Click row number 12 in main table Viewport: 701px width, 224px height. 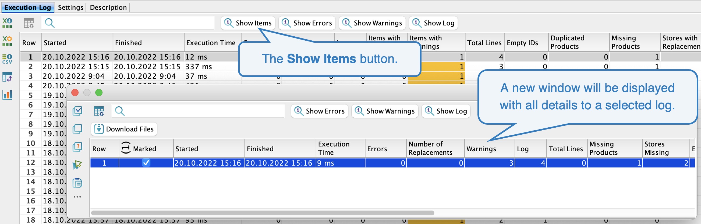(x=31, y=162)
